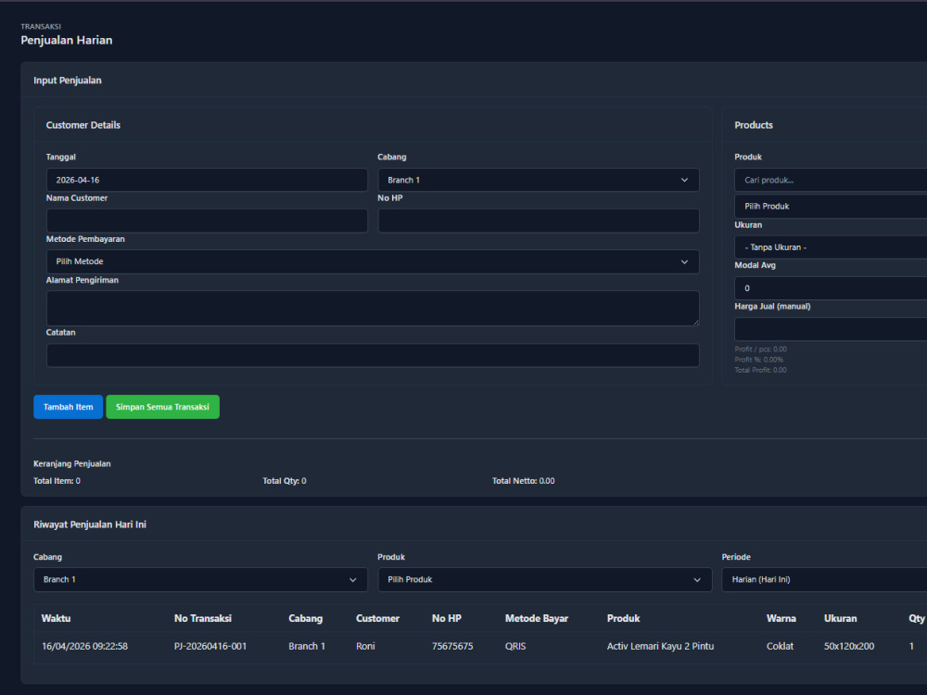The width and height of the screenshot is (927, 695).
Task: Click QRIS payment method cell
Action: [514, 646]
